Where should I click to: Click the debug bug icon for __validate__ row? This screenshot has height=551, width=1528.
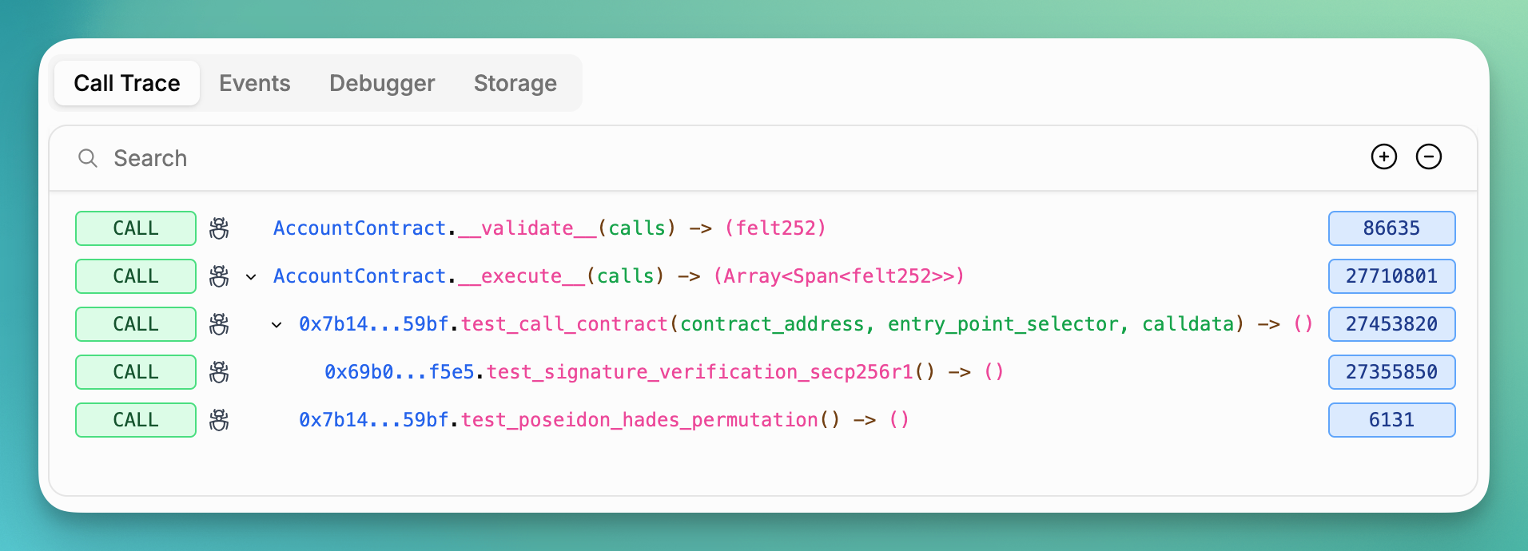pyautogui.click(x=219, y=228)
